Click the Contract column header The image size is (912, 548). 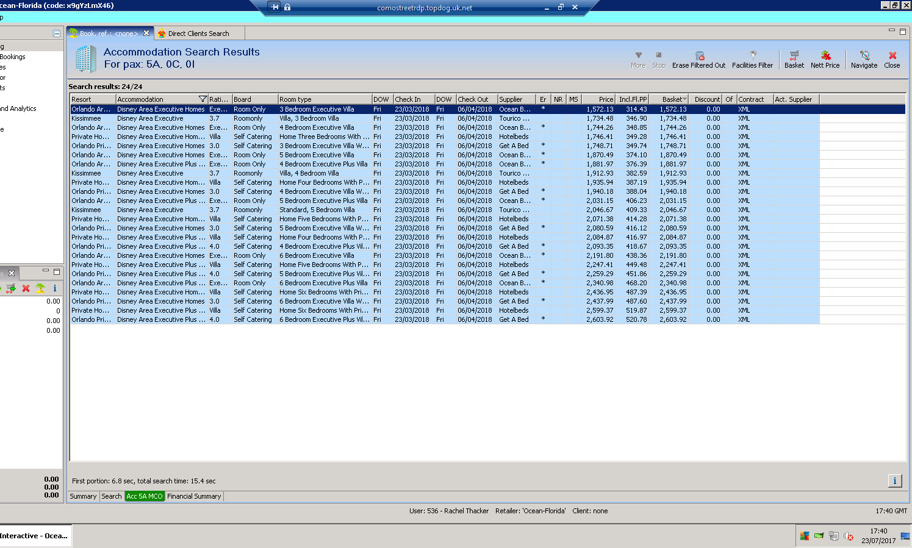pyautogui.click(x=755, y=99)
